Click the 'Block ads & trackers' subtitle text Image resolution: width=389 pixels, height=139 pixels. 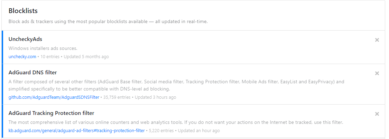pos(108,22)
